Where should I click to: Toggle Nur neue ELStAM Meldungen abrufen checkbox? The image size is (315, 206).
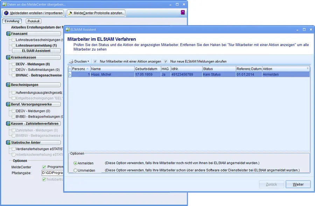coord(166,61)
